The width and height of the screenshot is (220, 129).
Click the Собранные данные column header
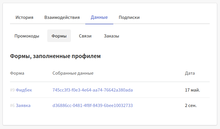[x=73, y=73]
